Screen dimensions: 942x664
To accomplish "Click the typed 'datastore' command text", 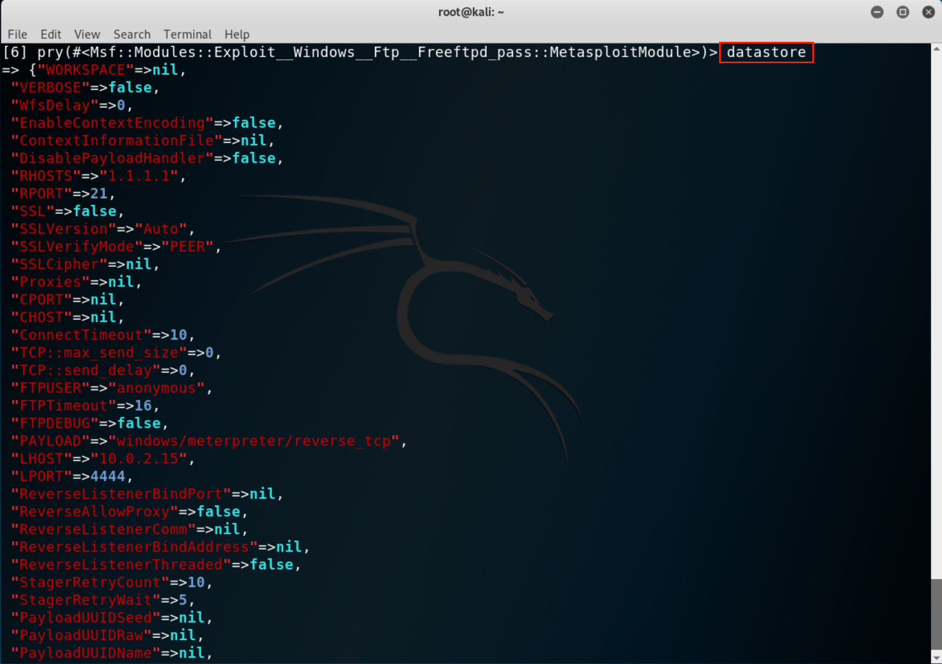I will (766, 52).
